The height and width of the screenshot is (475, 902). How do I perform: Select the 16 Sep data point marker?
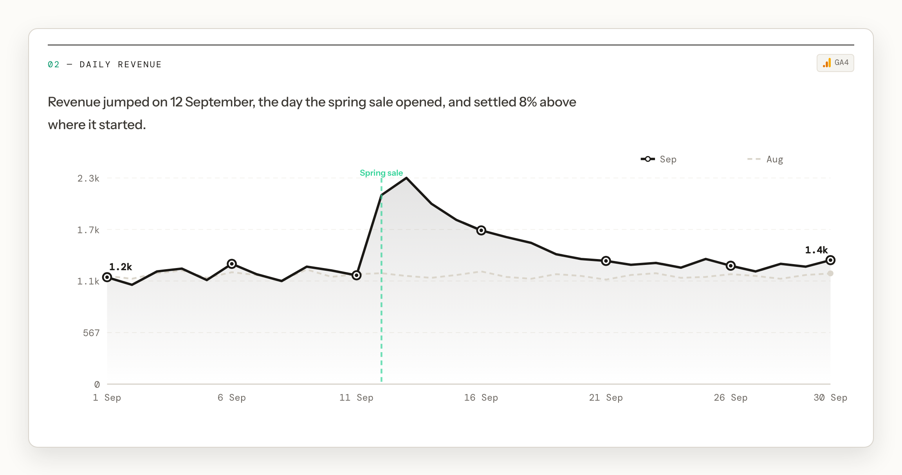(481, 230)
